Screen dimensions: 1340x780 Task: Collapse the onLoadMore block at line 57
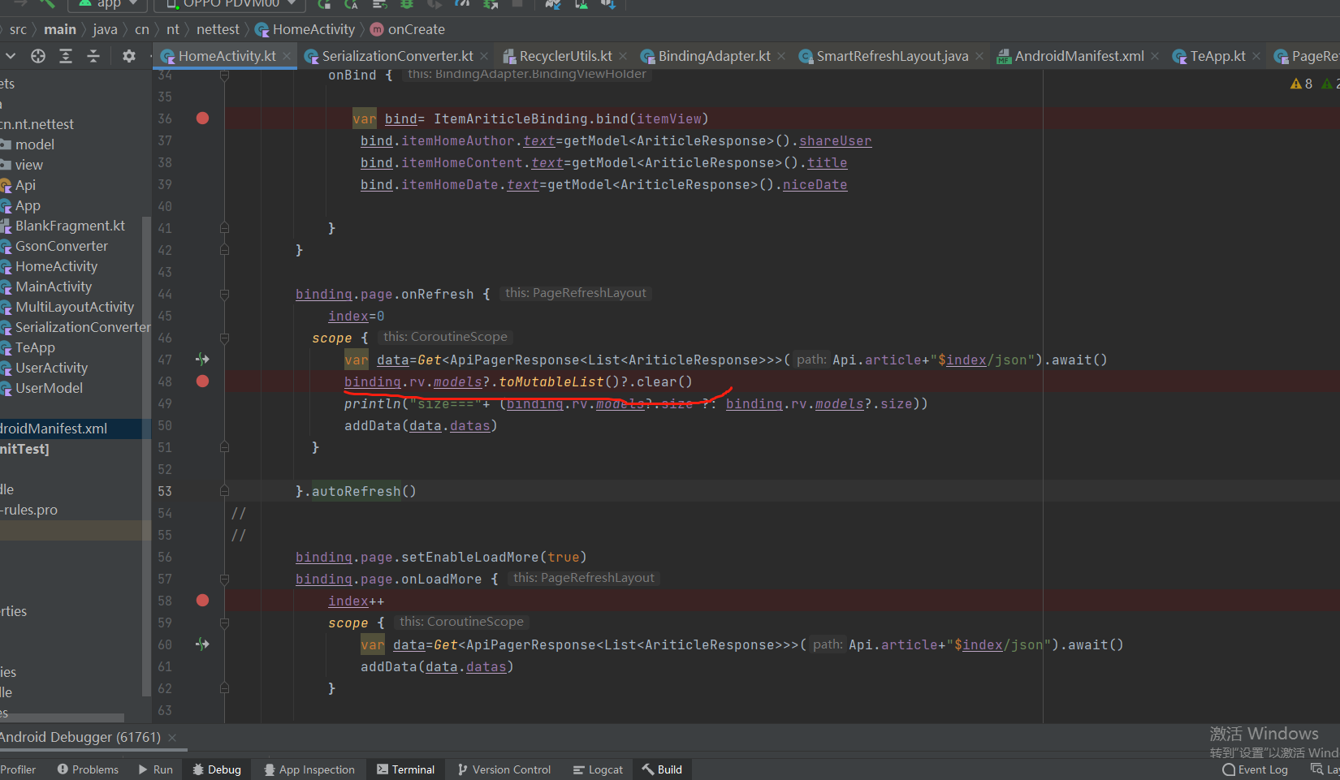pos(224,579)
